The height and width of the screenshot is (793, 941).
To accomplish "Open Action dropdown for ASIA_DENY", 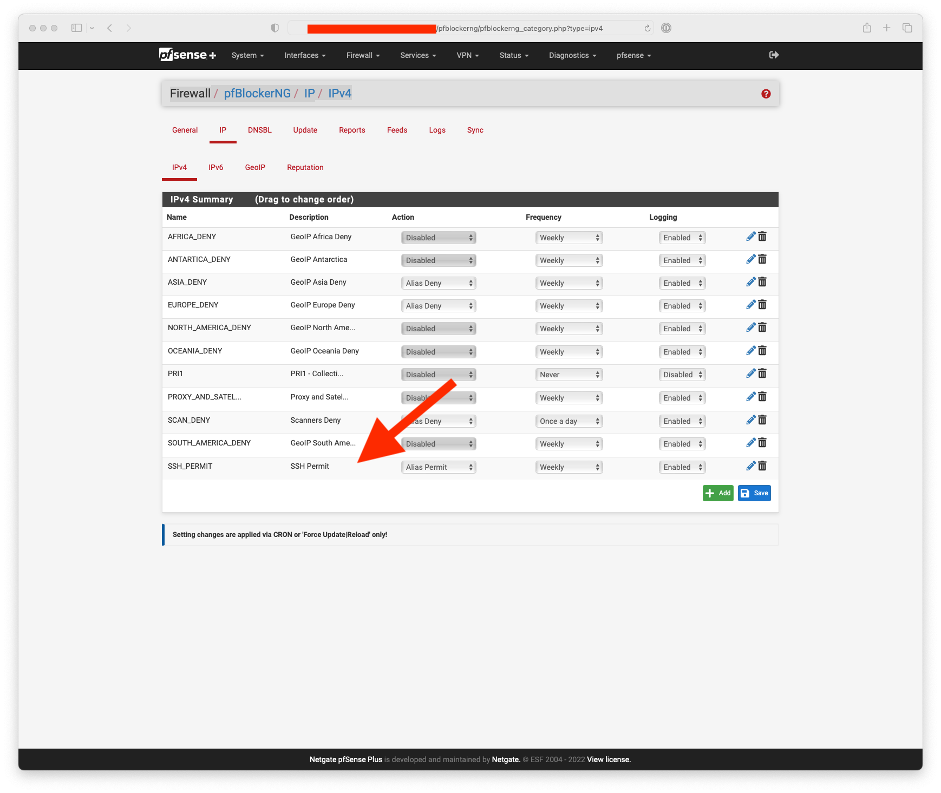I will (439, 283).
